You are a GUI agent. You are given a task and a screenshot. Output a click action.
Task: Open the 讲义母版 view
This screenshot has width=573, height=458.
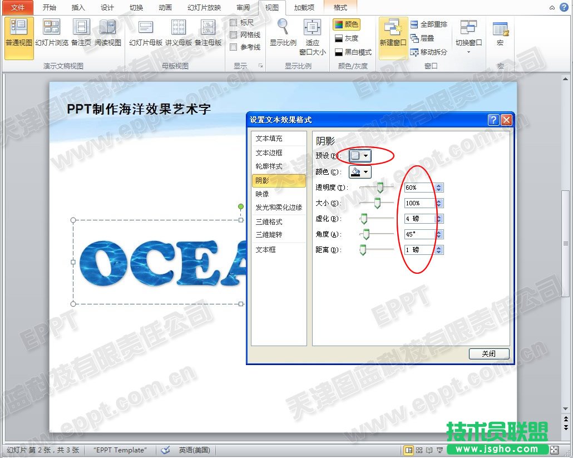point(178,36)
